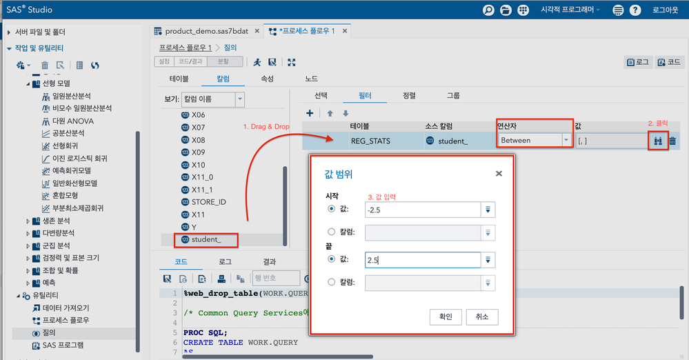This screenshot has width=689, height=360.
Task: Click the 행 번호 line number field
Action: coord(276,278)
